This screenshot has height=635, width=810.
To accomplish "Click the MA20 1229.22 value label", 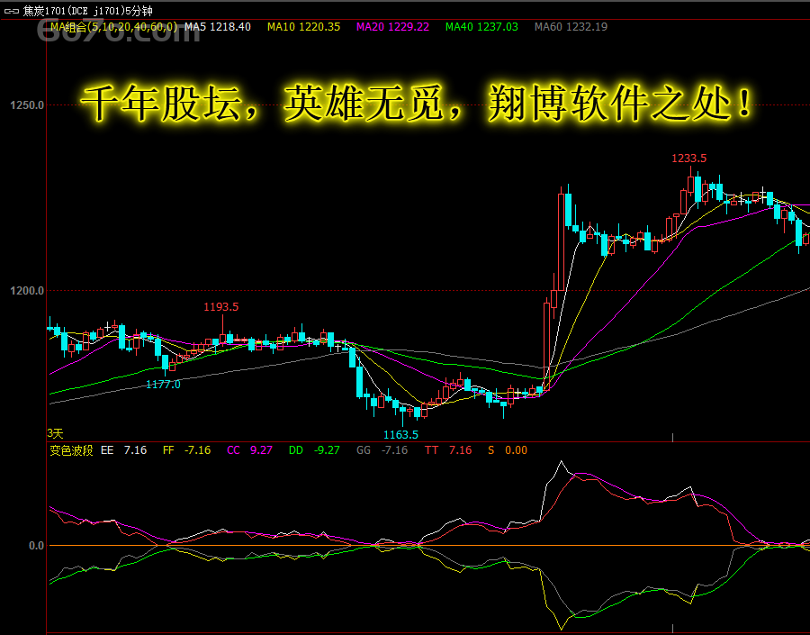I will (x=392, y=27).
